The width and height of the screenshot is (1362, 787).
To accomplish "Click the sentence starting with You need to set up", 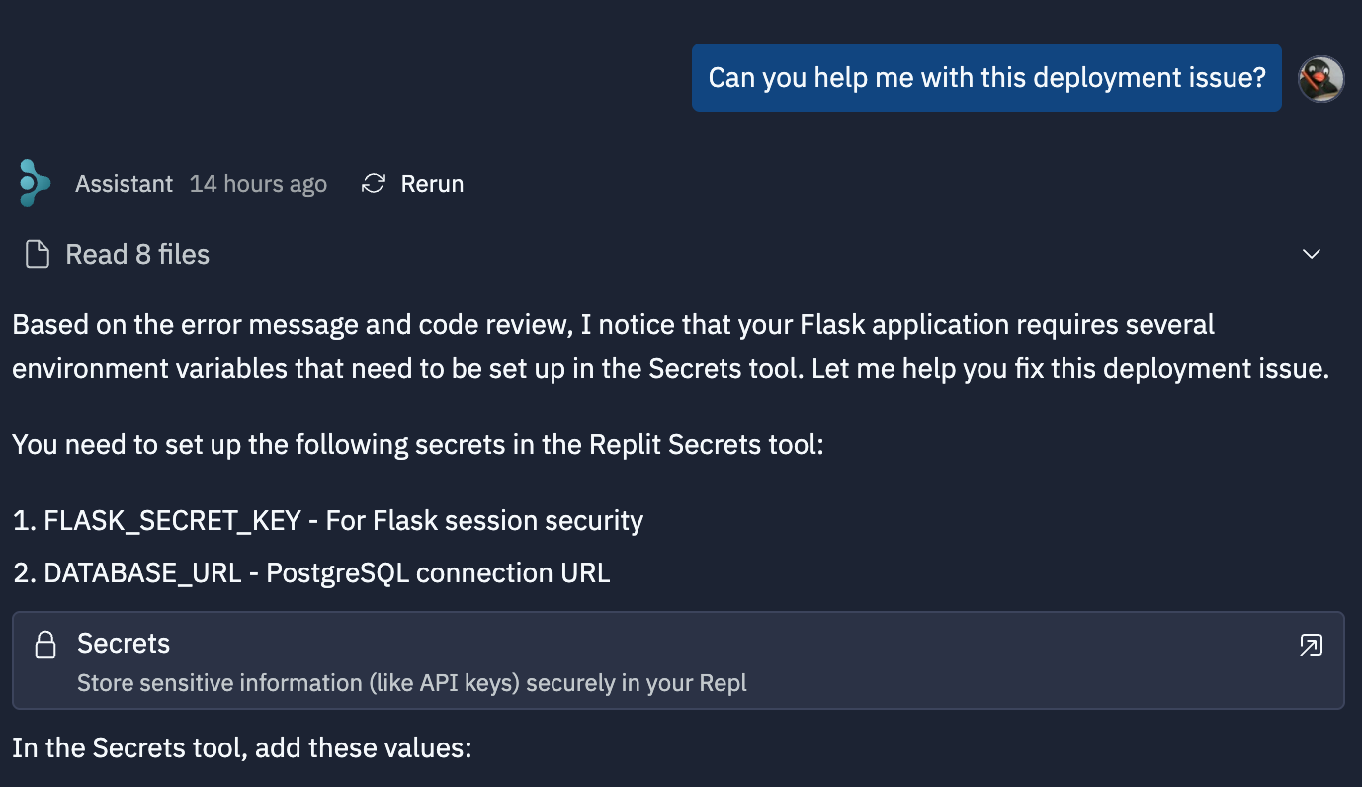I will (417, 444).
